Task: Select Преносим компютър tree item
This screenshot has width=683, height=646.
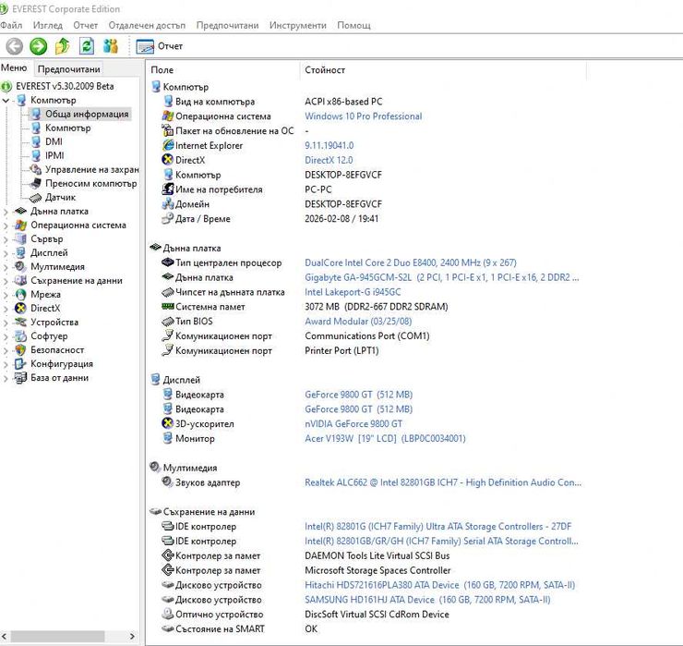Action: coord(91,184)
